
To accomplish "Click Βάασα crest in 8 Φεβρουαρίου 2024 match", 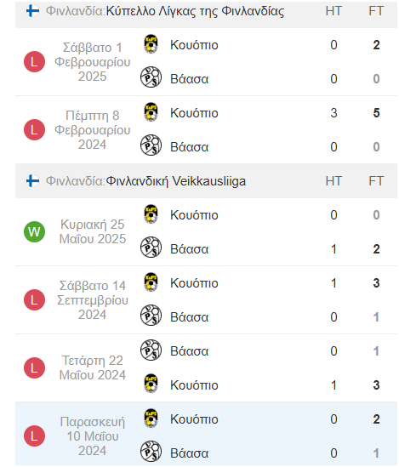I will 151,145.
